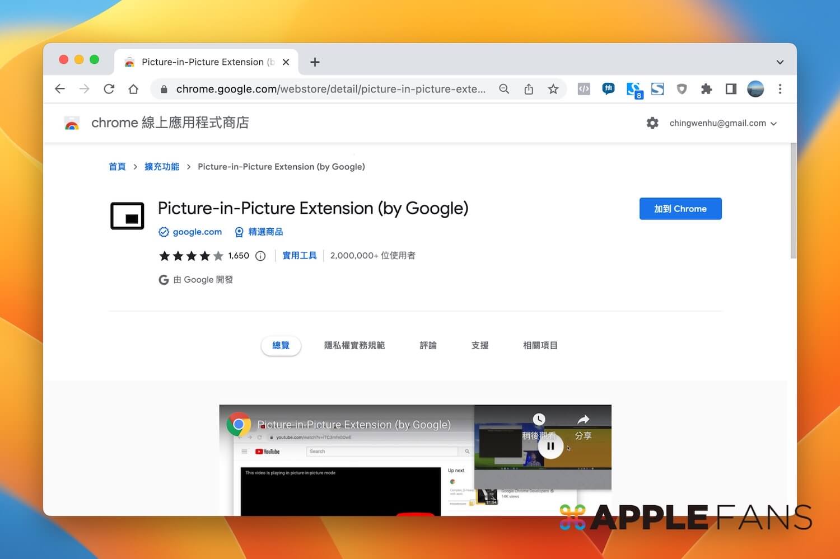The height and width of the screenshot is (559, 840).
Task: Open the three-dot Chrome menu
Action: pyautogui.click(x=780, y=89)
